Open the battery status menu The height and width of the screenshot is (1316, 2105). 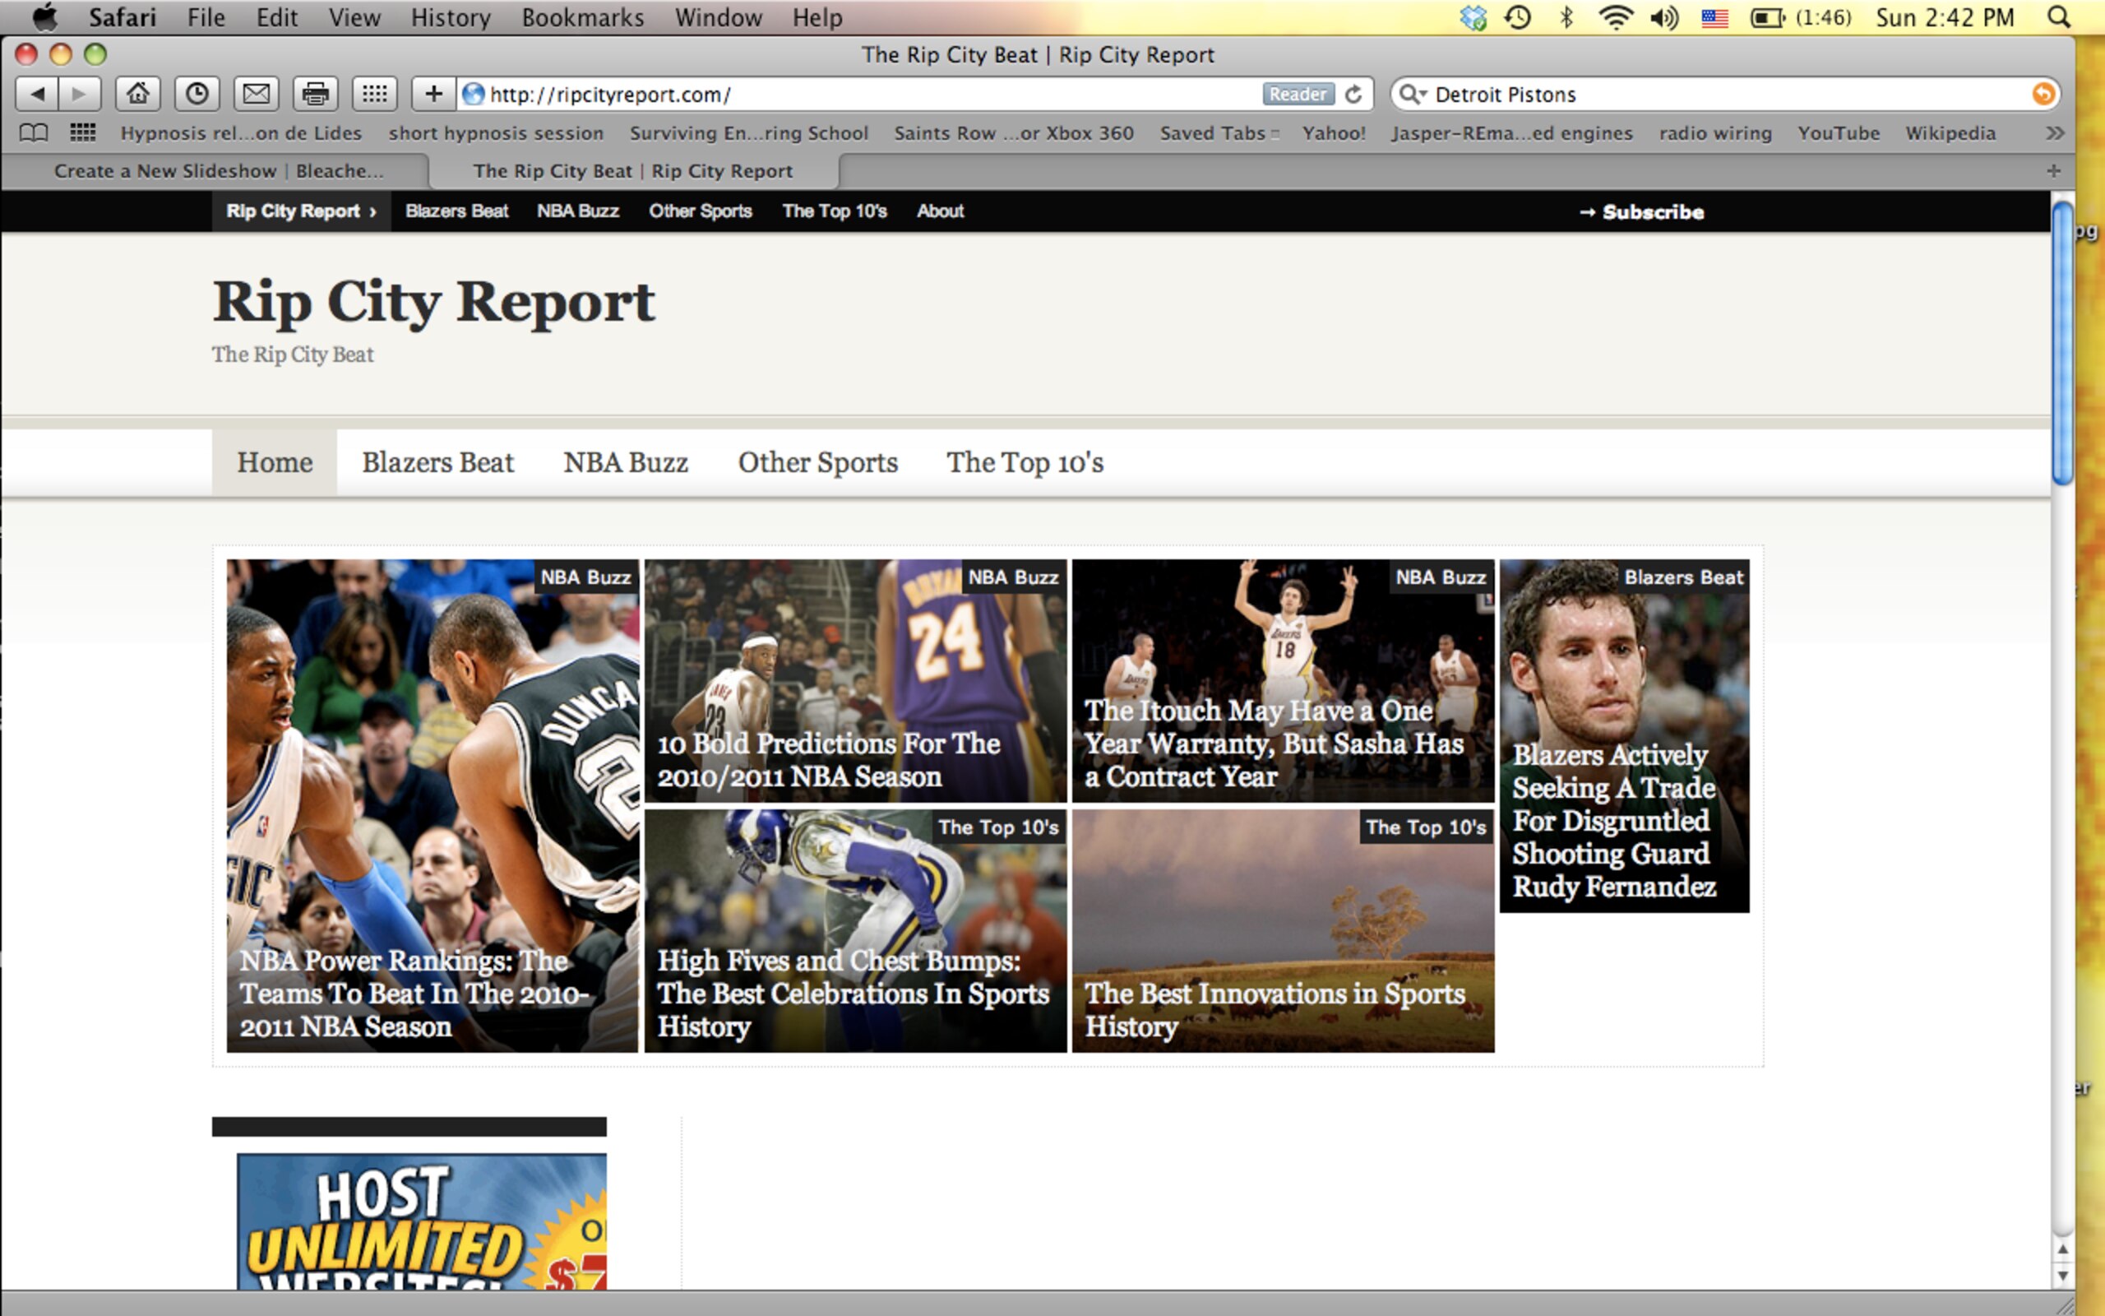coord(1802,17)
